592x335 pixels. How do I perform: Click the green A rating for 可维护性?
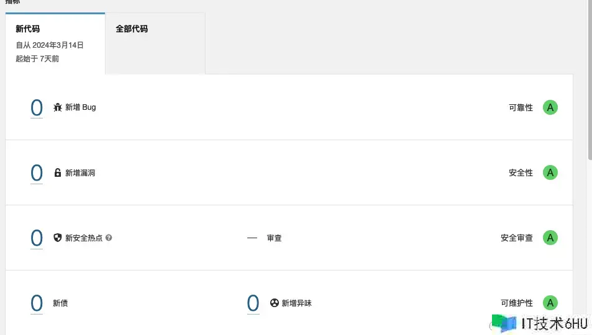[x=550, y=303]
